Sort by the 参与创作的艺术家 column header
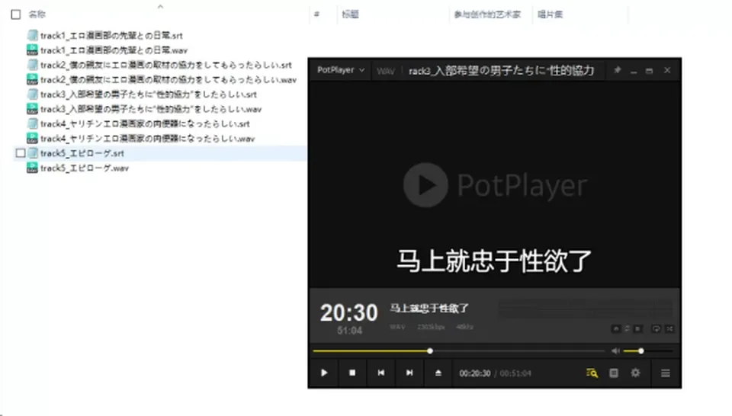Image resolution: width=732 pixels, height=416 pixels. point(487,14)
